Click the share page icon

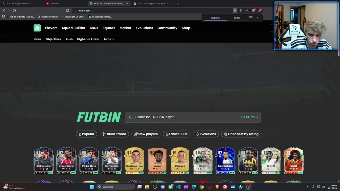pyautogui.click(x=247, y=11)
